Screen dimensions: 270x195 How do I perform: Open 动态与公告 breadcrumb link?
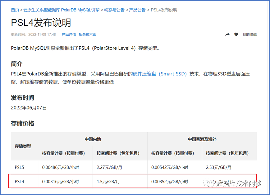(114, 10)
